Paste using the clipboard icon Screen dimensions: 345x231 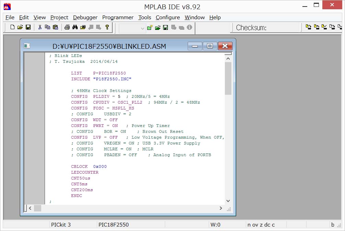coord(56,27)
